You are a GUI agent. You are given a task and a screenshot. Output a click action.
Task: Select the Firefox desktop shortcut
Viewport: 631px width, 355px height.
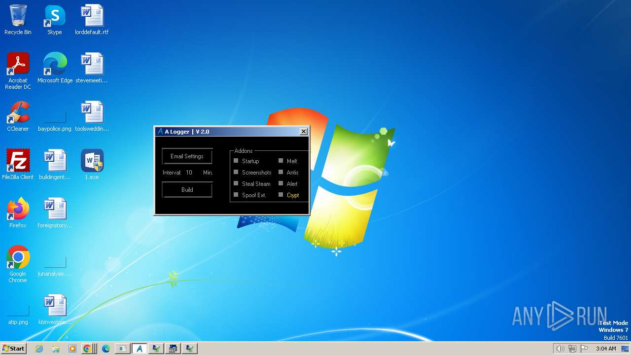(x=18, y=213)
